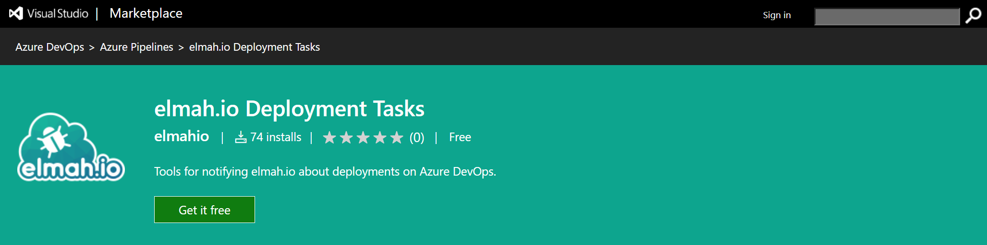This screenshot has width=987, height=245.
Task: Click the Get it free button
Action: (x=205, y=210)
